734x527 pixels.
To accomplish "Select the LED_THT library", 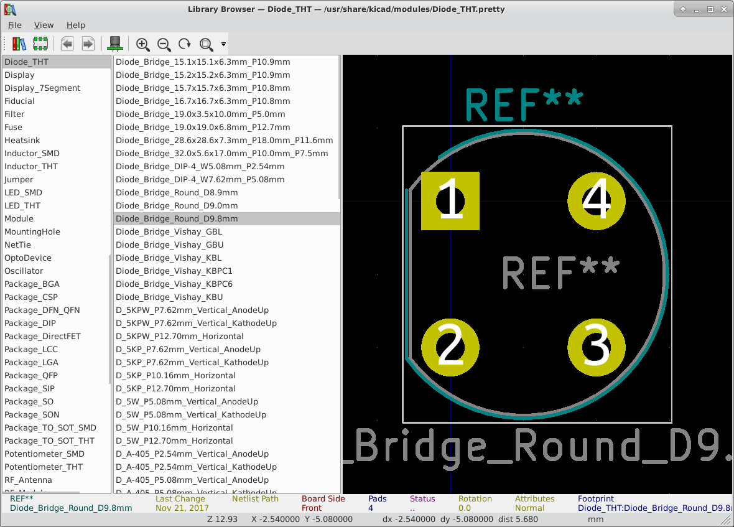I will 22,205.
